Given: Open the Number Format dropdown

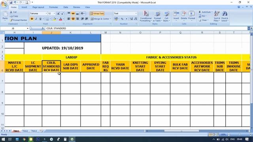Looking at the screenshot, I should [136, 13].
